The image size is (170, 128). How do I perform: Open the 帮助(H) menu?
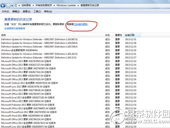click(x=48, y=12)
